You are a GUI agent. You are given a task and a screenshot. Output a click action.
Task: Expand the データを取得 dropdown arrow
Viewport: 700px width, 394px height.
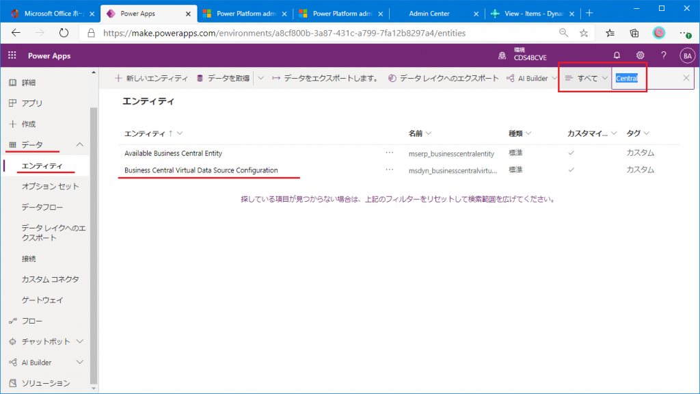coord(260,79)
